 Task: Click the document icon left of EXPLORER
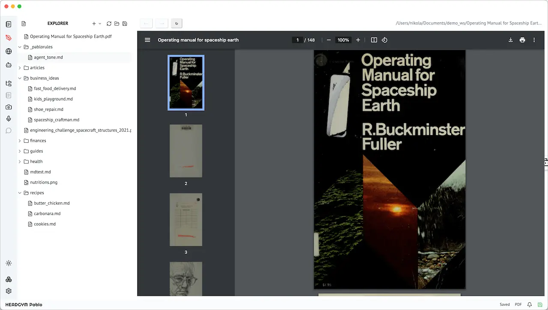pyautogui.click(x=24, y=24)
